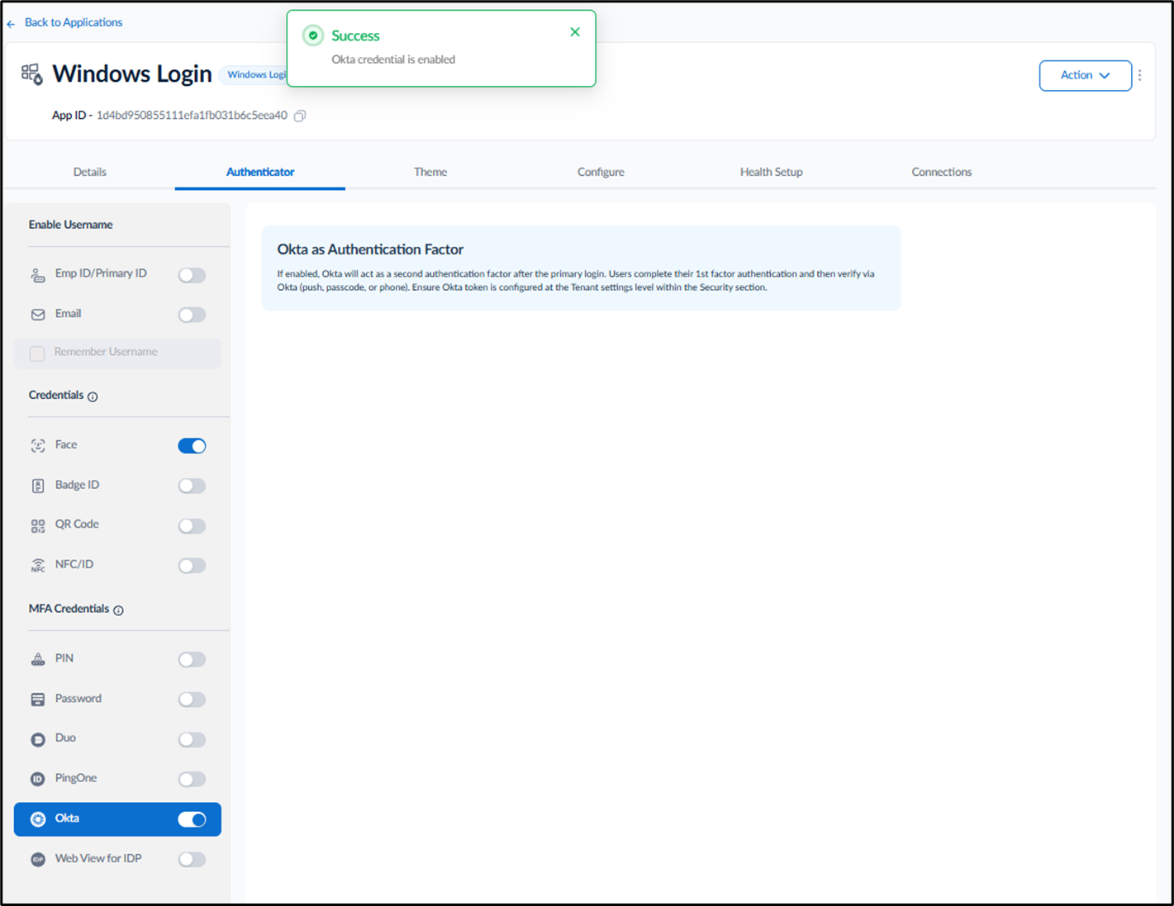This screenshot has height=906, width=1174.
Task: Click the copy App ID icon
Action: pyautogui.click(x=300, y=116)
